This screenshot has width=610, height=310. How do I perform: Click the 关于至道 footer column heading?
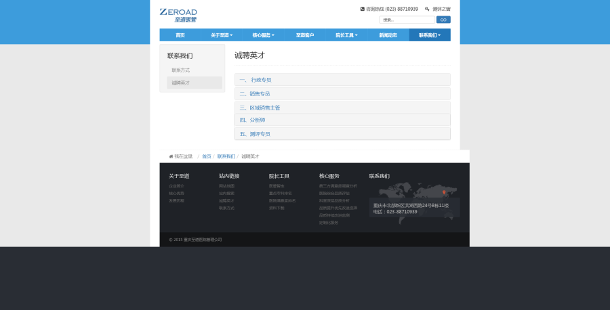(x=179, y=177)
